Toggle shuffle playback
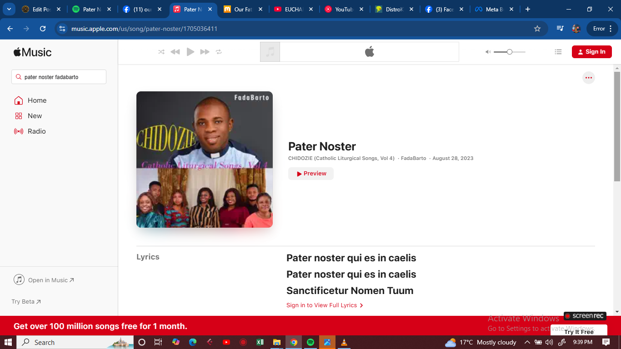Viewport: 621px width, 349px height. 161,52
